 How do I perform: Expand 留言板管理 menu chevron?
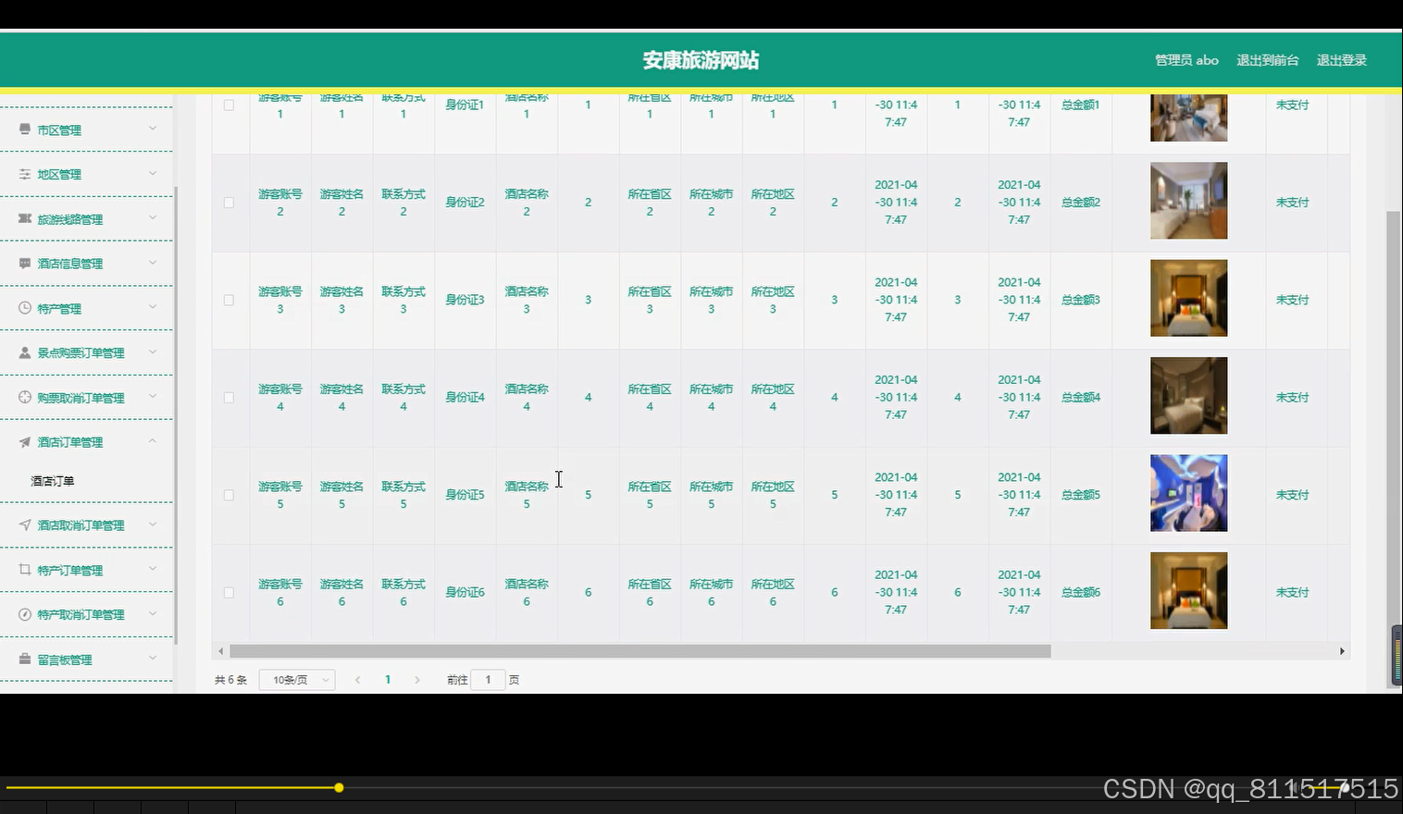point(153,658)
